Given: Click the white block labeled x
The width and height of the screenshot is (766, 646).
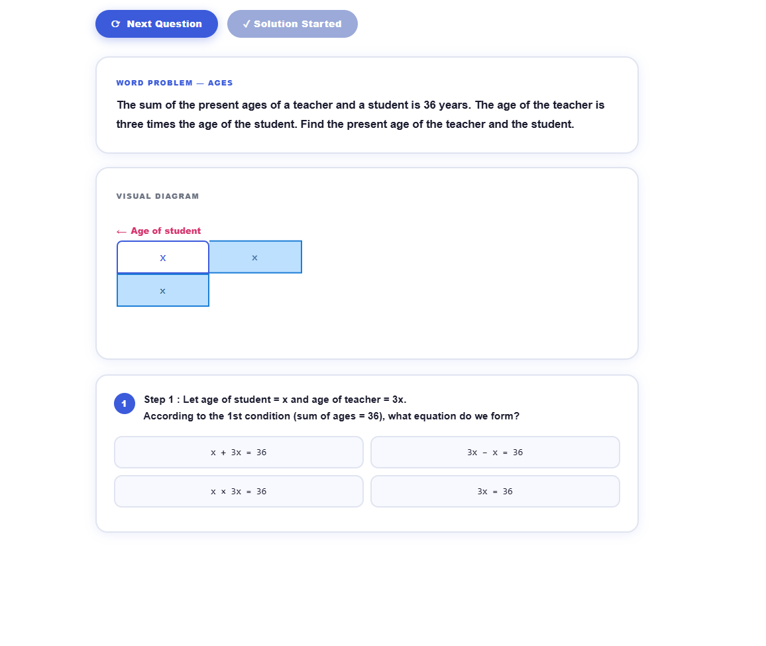Looking at the screenshot, I should (162, 257).
